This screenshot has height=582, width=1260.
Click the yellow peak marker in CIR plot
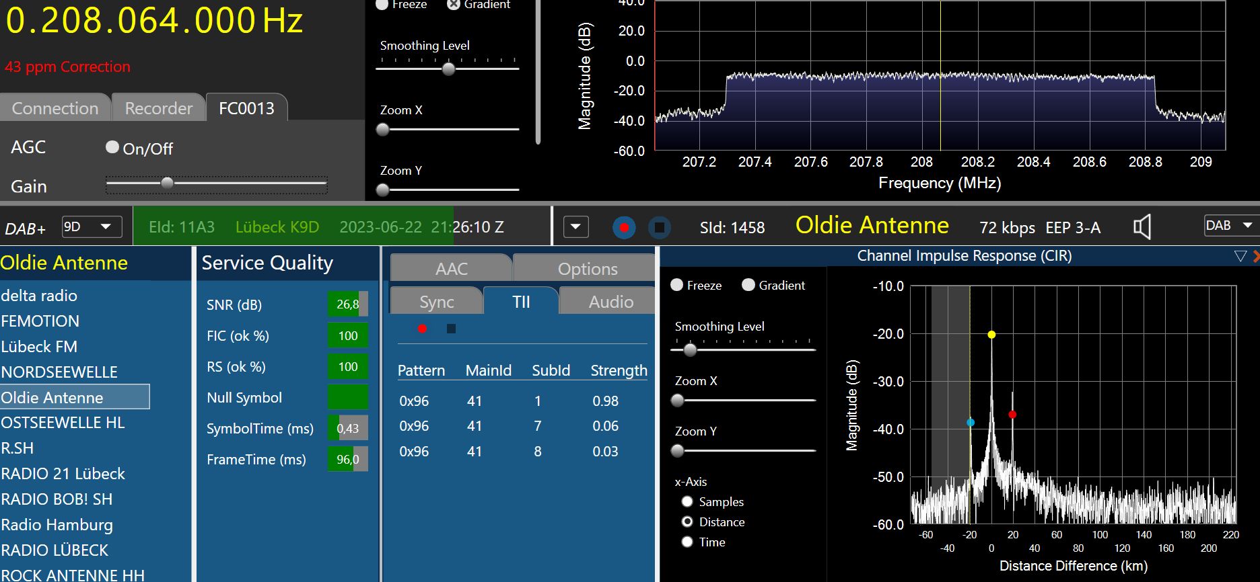coord(991,334)
